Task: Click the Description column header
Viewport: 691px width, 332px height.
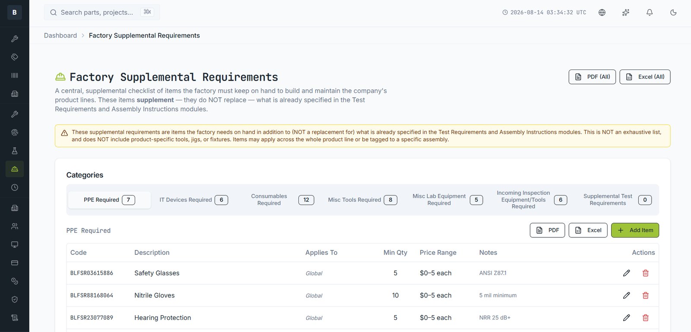Action: [152, 253]
